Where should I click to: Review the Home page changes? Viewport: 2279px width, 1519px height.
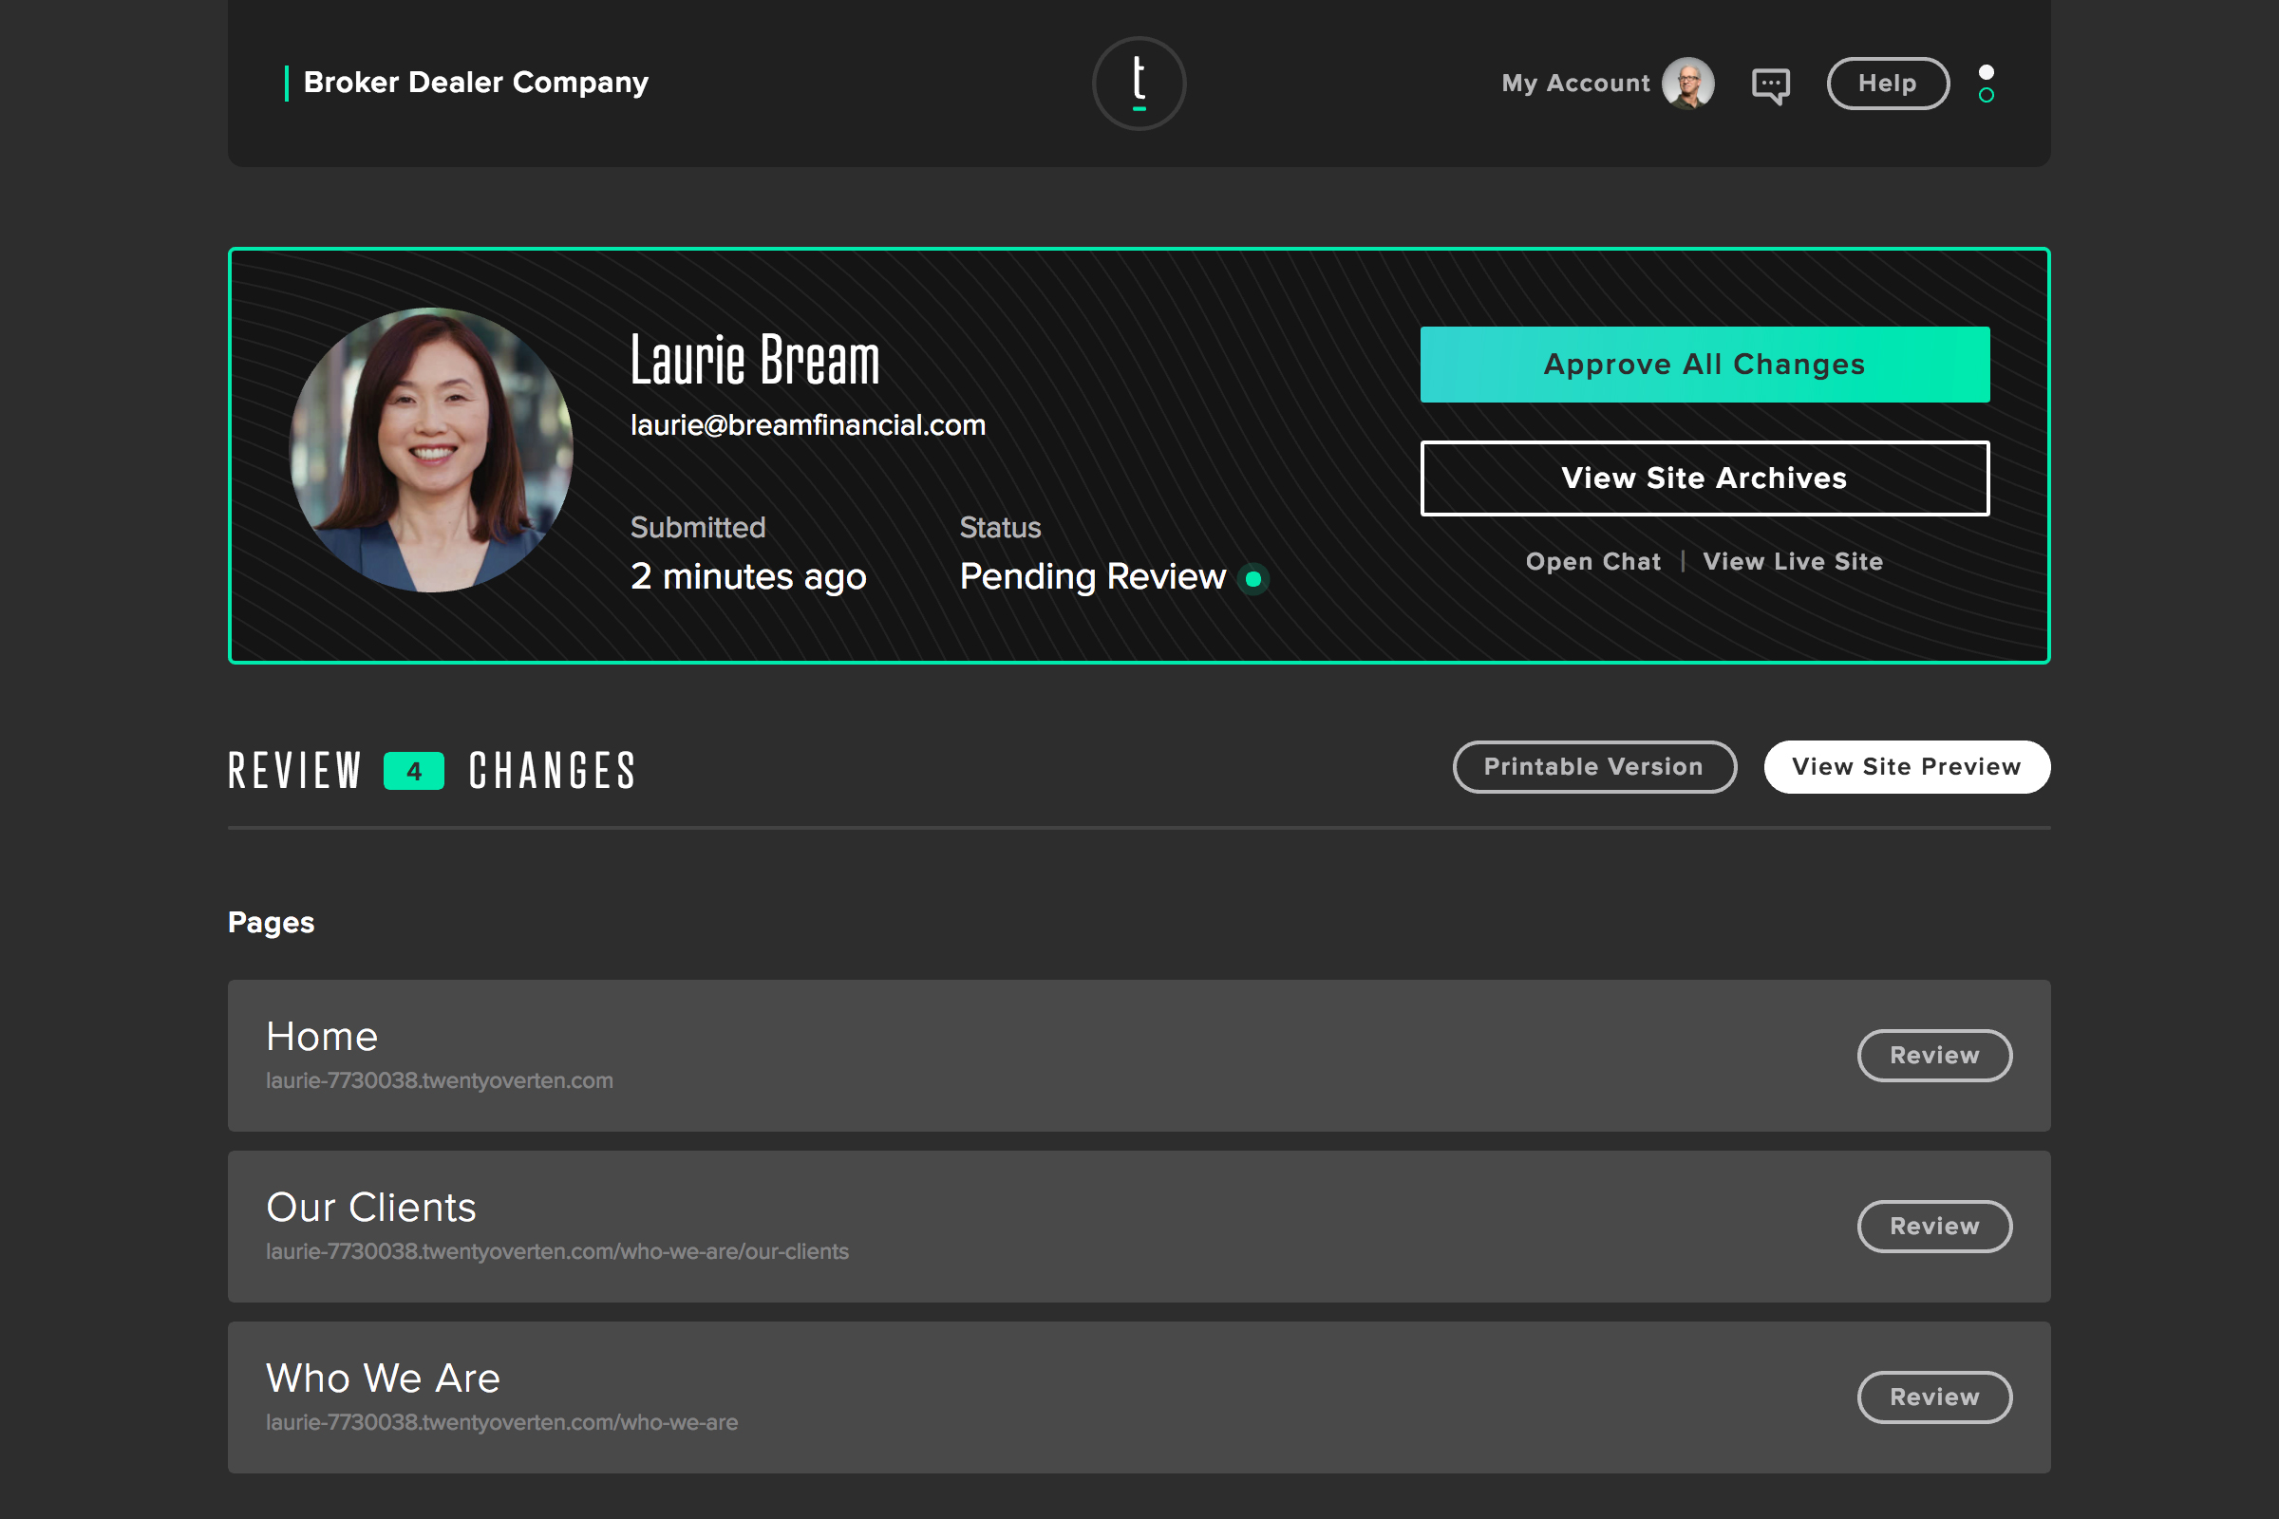pyautogui.click(x=1933, y=1055)
